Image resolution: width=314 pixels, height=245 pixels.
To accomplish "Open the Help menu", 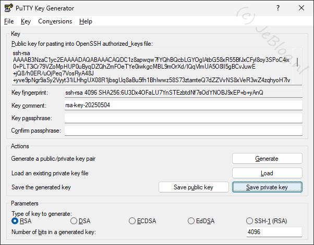I will (86, 21).
